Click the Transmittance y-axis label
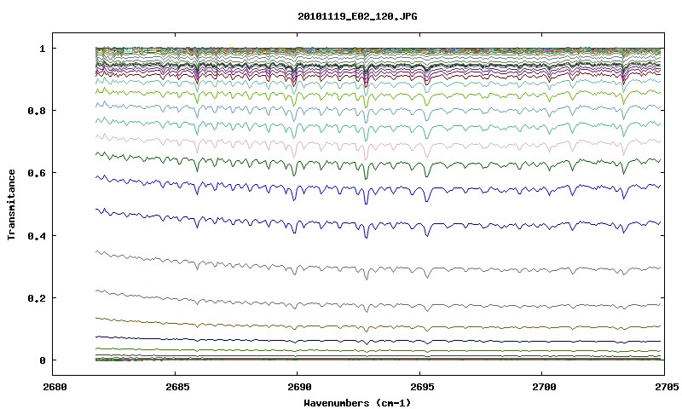The width and height of the screenshot is (682, 409). click(12, 204)
